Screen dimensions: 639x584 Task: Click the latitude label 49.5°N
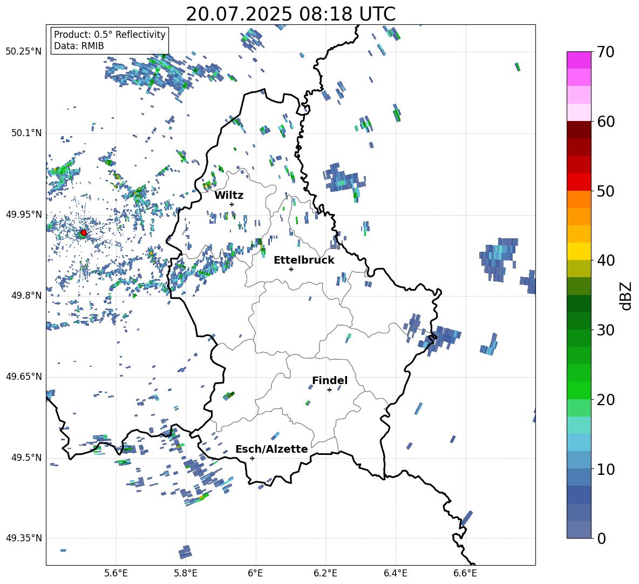26,457
